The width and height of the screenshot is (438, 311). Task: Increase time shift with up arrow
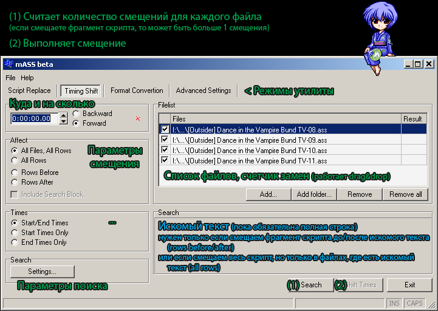pos(63,115)
